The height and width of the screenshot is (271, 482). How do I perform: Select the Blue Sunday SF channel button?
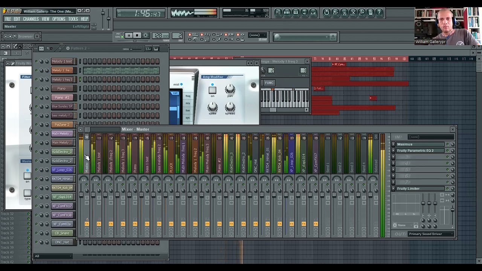(62, 107)
